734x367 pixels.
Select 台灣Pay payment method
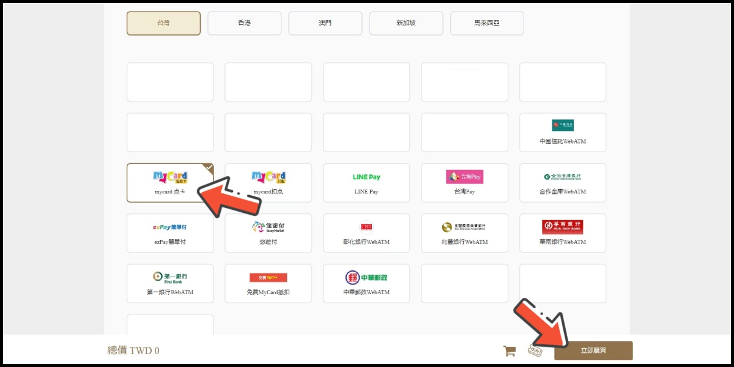coord(465,182)
